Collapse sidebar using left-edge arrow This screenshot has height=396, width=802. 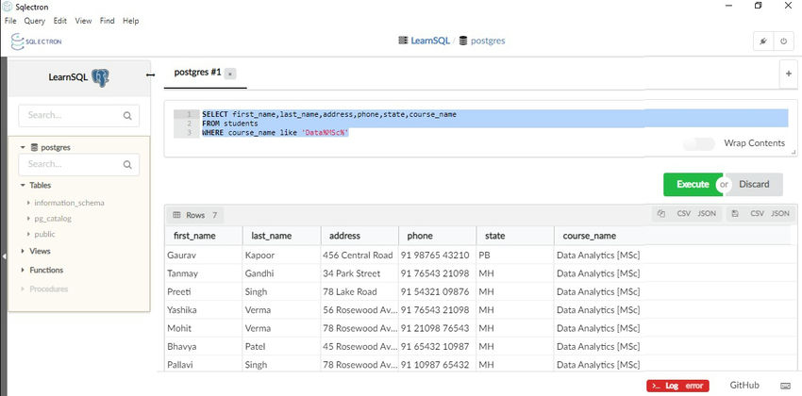coord(4,255)
